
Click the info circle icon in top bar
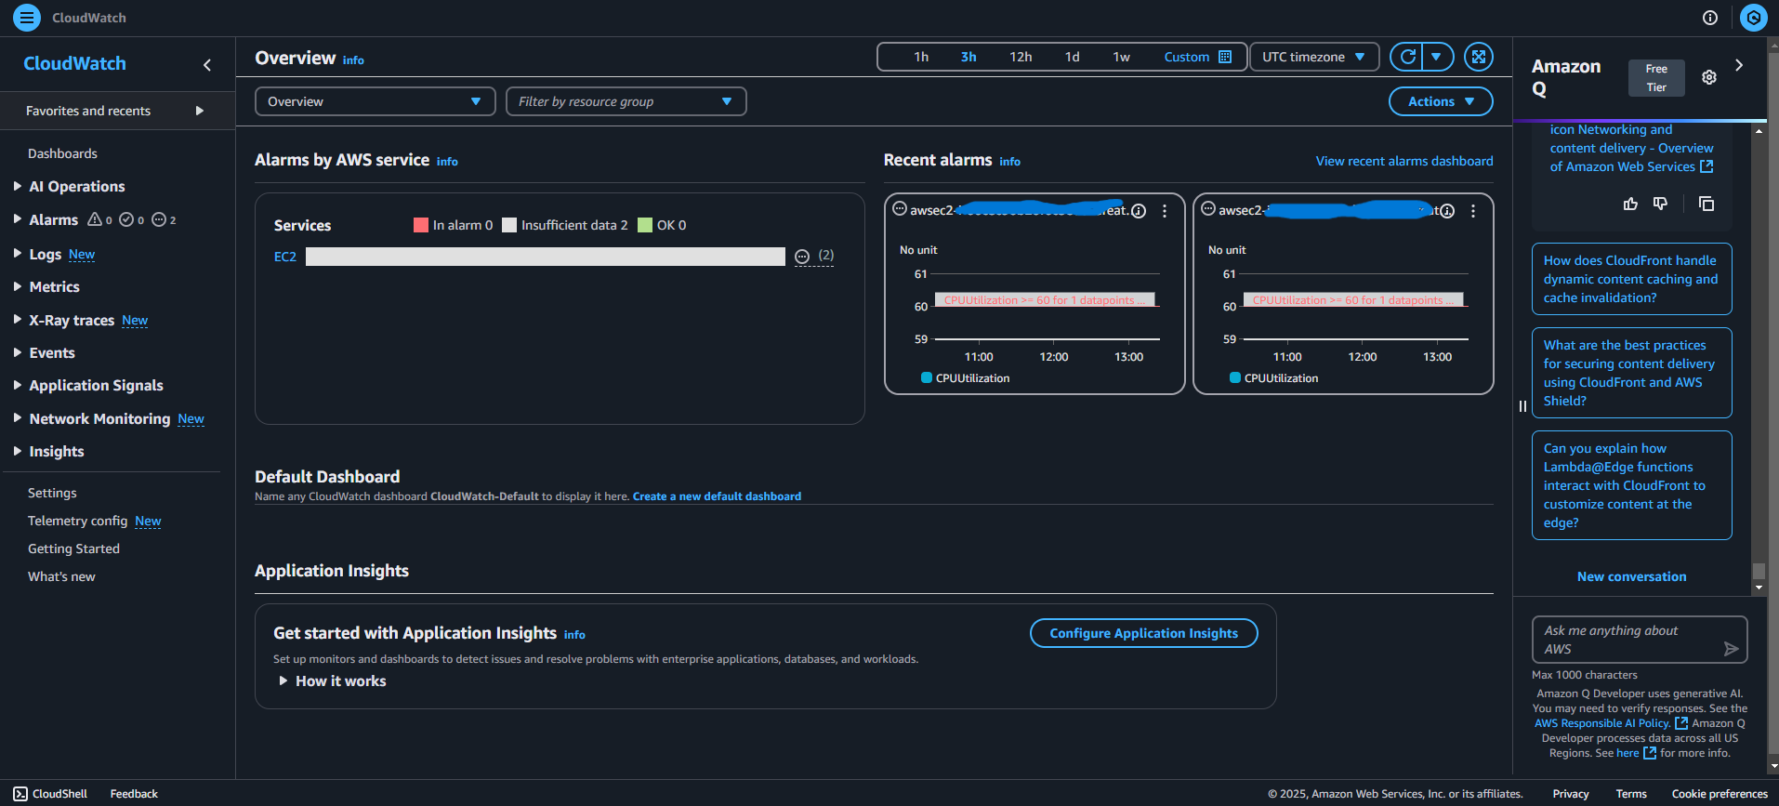(x=1710, y=18)
